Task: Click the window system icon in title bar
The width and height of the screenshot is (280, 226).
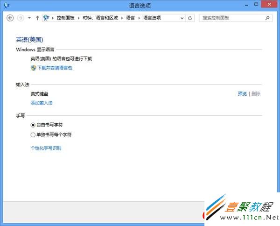Action: [6, 5]
